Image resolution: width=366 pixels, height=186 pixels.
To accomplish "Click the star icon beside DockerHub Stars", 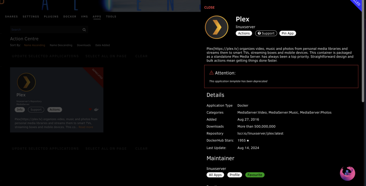I will click(x=248, y=141).
